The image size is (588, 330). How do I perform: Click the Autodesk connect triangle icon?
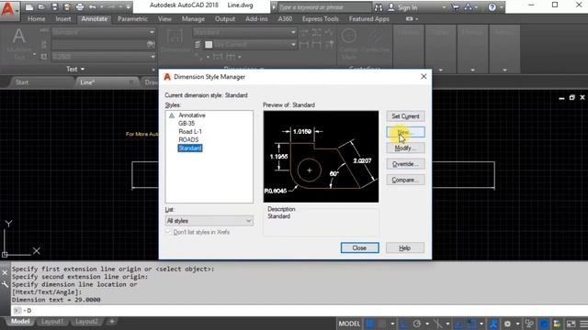tap(469, 7)
